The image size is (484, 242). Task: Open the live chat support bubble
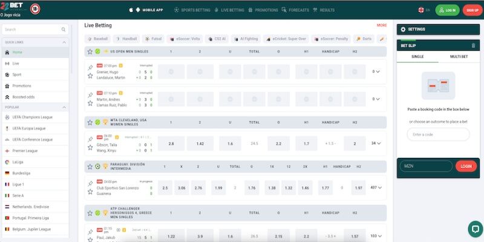(x=476, y=229)
